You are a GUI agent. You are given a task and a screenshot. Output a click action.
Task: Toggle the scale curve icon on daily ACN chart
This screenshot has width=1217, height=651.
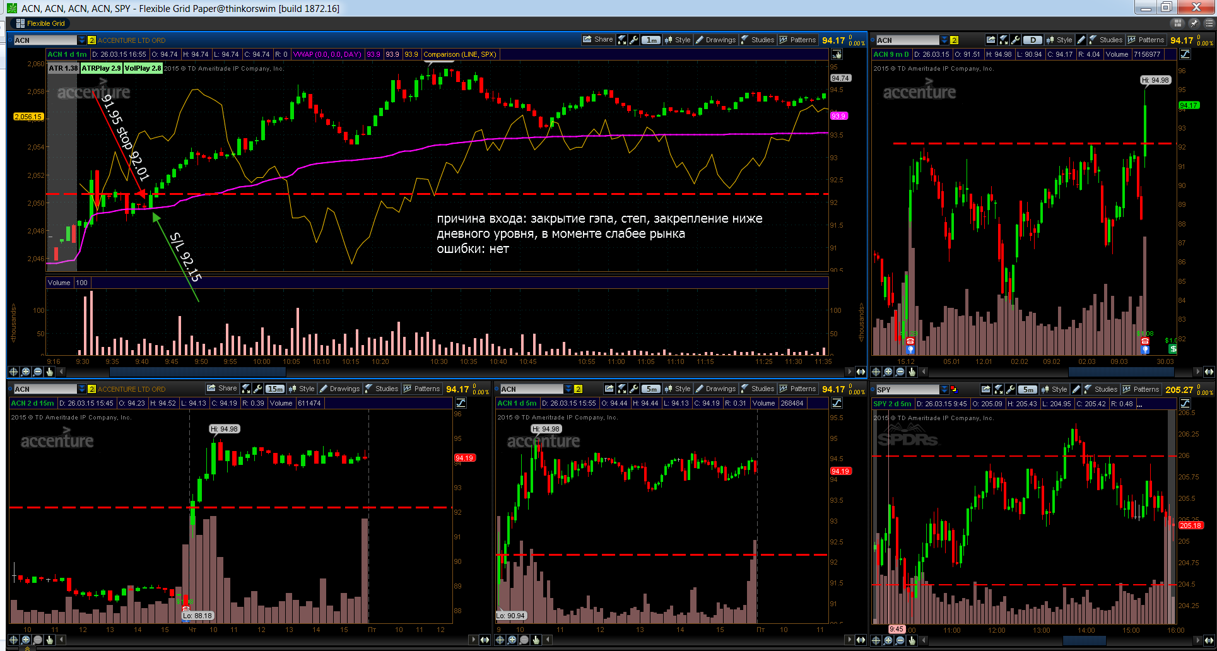pos(1185,54)
